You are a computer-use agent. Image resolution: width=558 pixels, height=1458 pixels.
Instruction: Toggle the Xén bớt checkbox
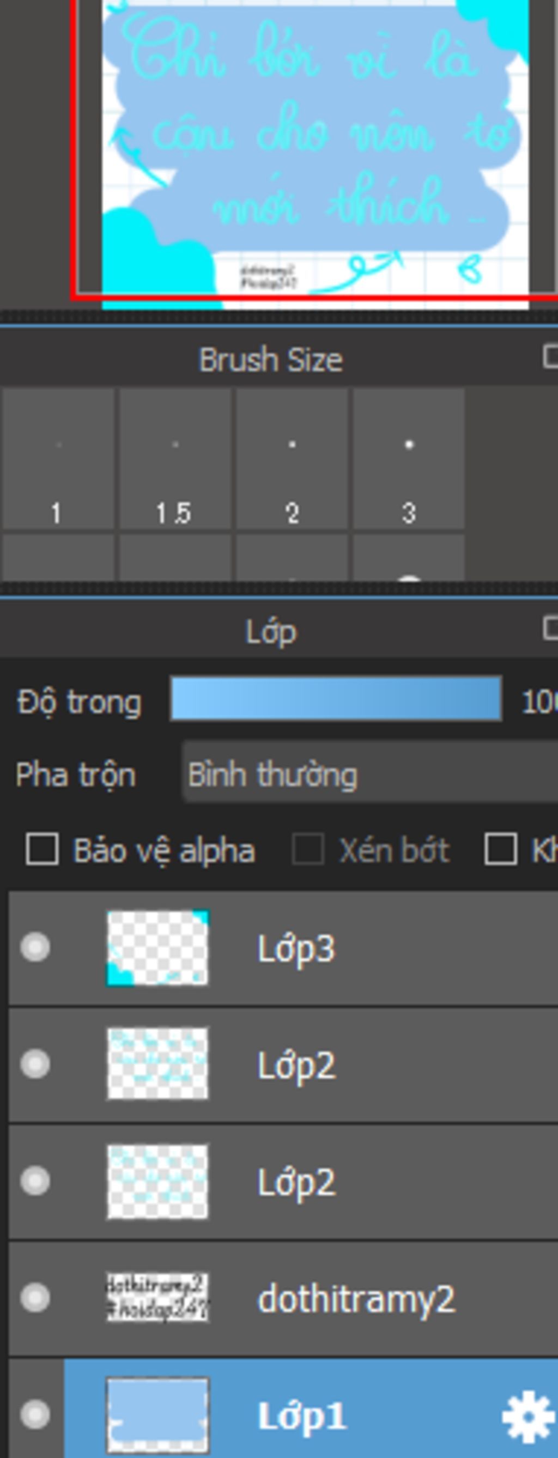coord(308,849)
